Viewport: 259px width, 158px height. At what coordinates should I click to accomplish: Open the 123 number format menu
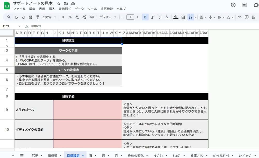coord(91,17)
